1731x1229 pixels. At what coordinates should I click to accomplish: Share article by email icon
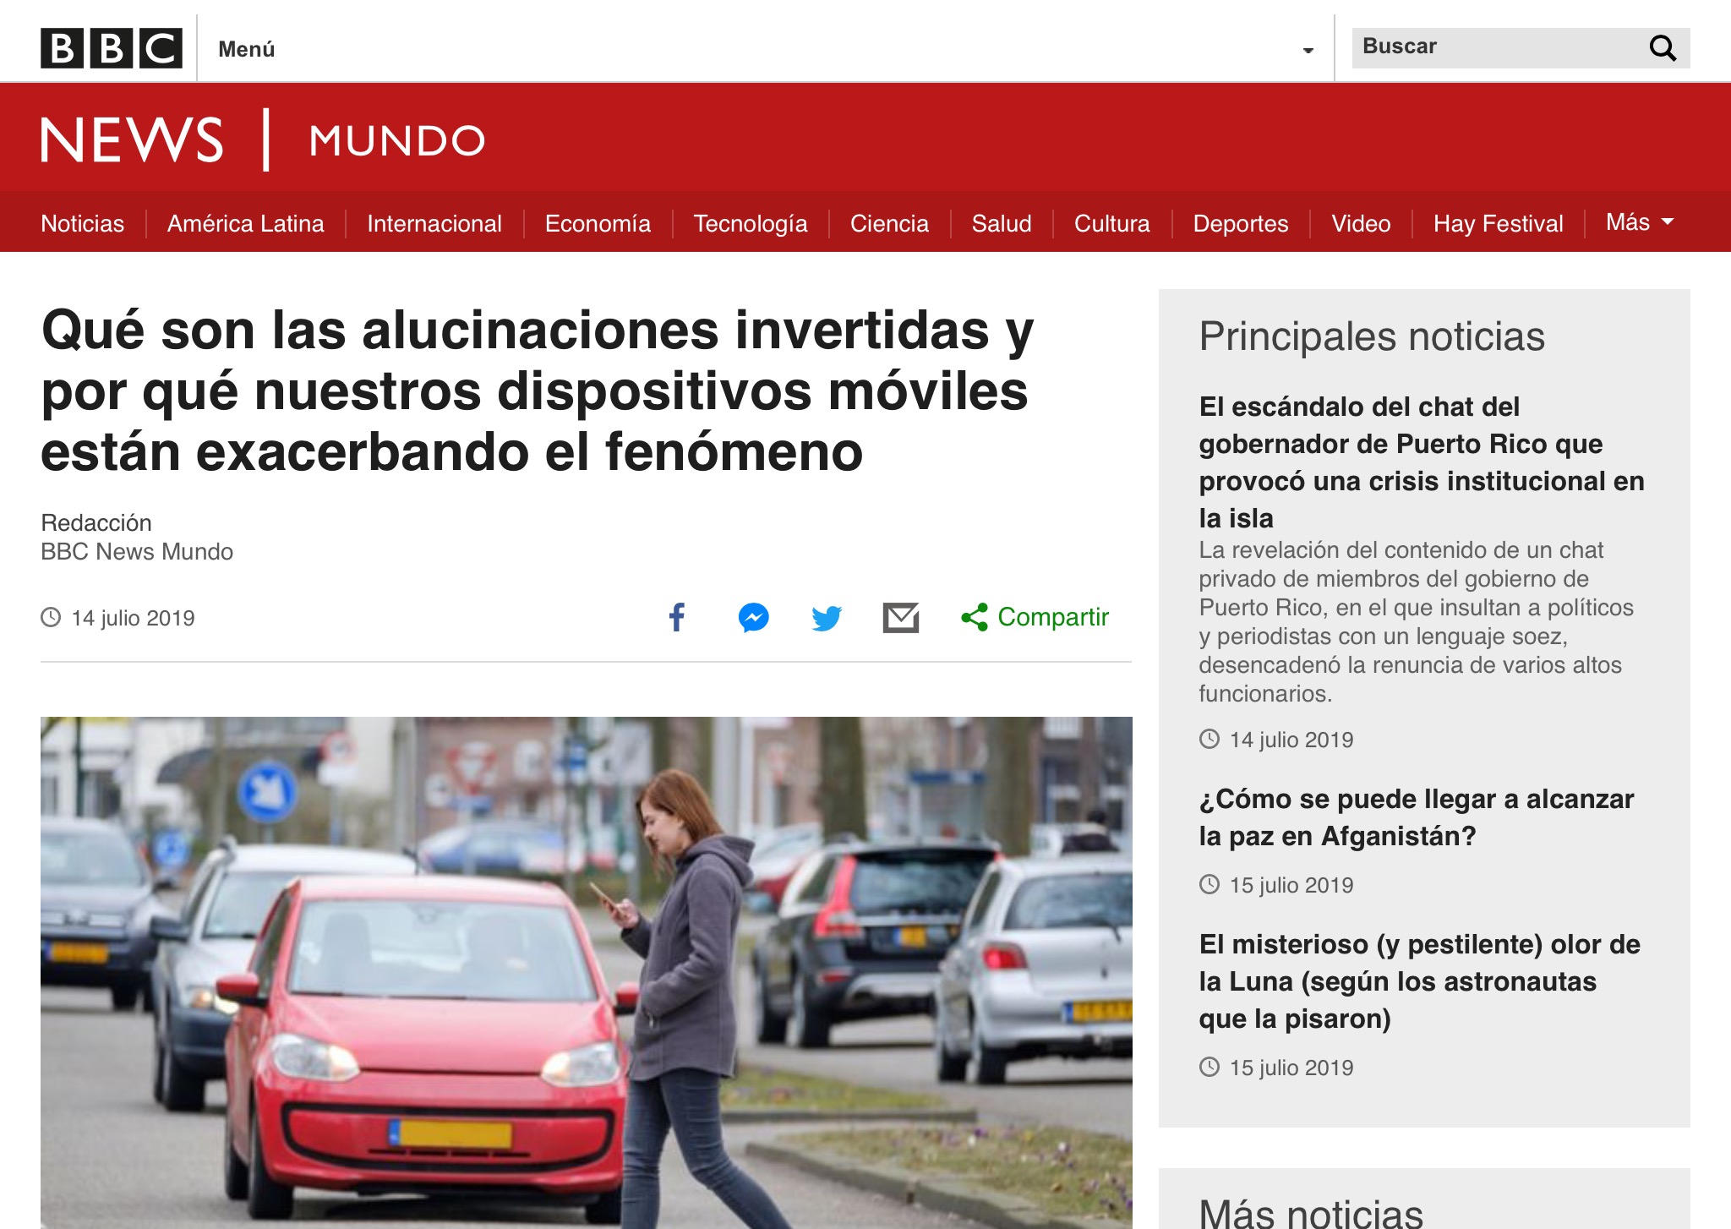900,617
